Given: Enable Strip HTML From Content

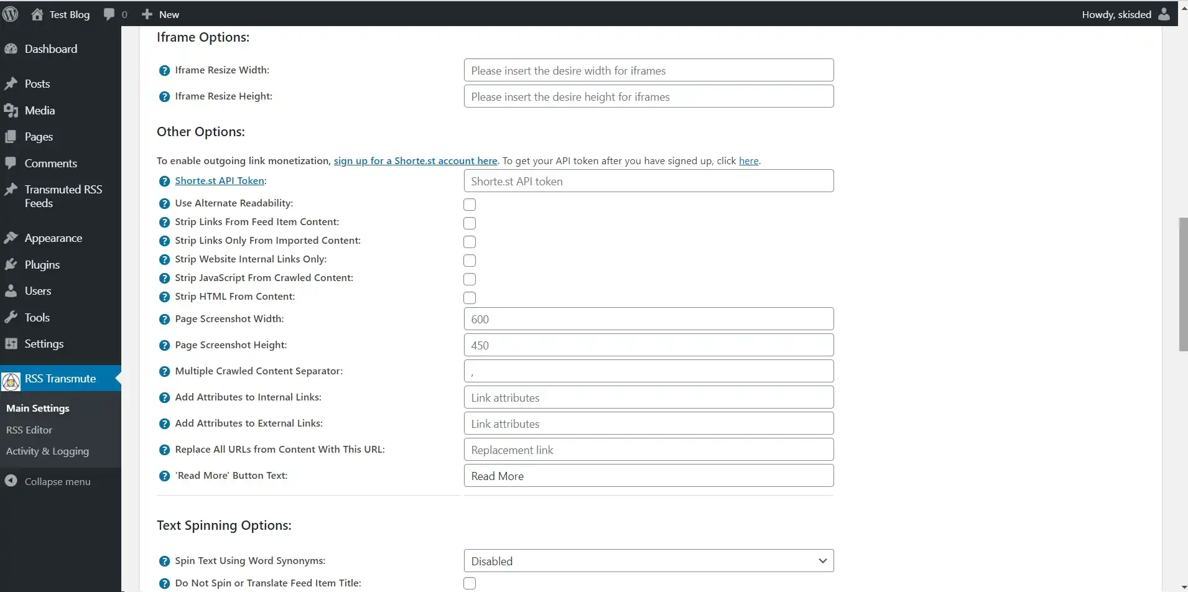Looking at the screenshot, I should point(470,298).
